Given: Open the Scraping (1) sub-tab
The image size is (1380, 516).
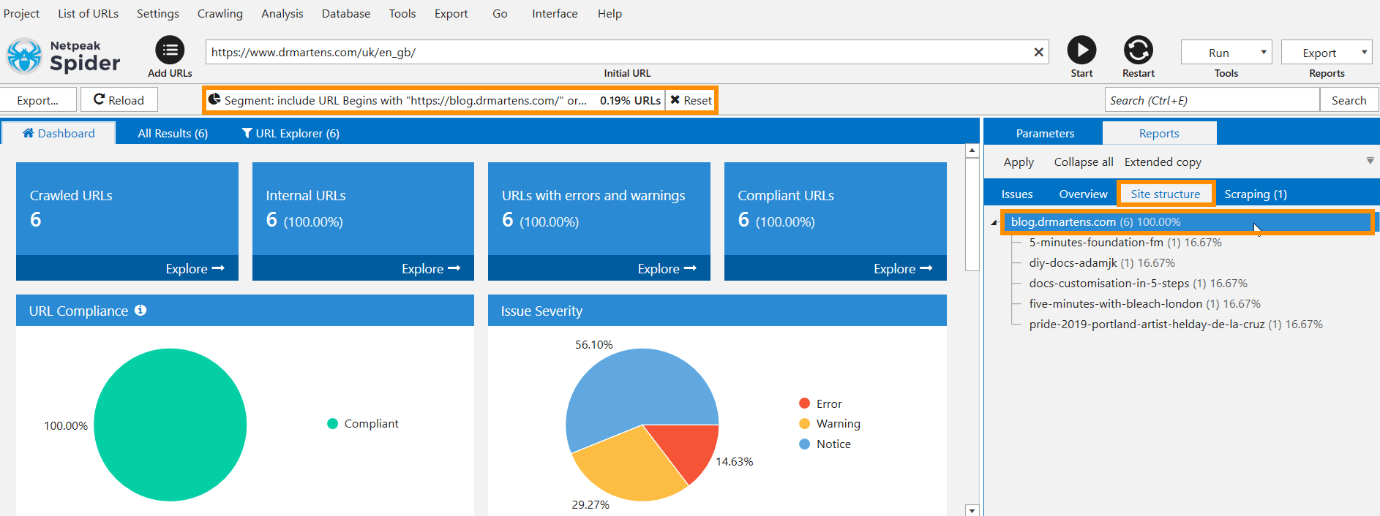Looking at the screenshot, I should [1256, 194].
